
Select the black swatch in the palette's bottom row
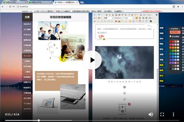(170, 69)
